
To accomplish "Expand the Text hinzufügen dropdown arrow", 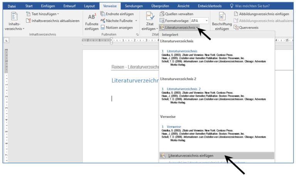I will [58, 14].
